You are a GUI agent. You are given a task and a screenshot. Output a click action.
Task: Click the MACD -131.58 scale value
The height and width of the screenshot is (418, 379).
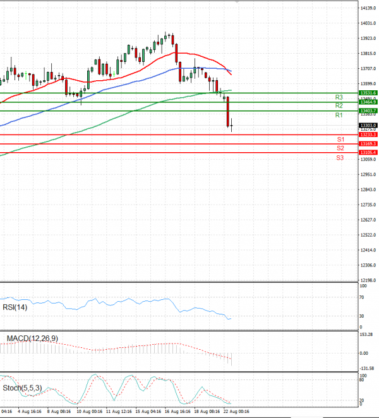[367, 368]
